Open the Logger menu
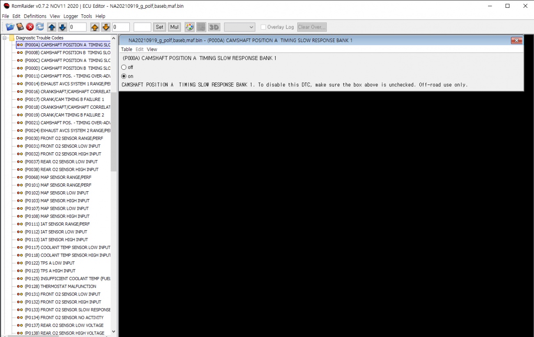 (x=71, y=16)
